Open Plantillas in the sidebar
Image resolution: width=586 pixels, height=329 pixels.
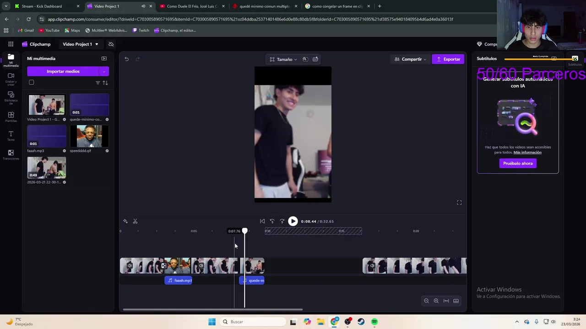coord(11,117)
